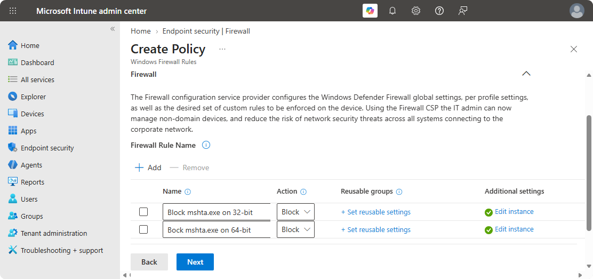This screenshot has height=279, width=593.
Task: Close the Create Policy pane
Action: (x=574, y=49)
